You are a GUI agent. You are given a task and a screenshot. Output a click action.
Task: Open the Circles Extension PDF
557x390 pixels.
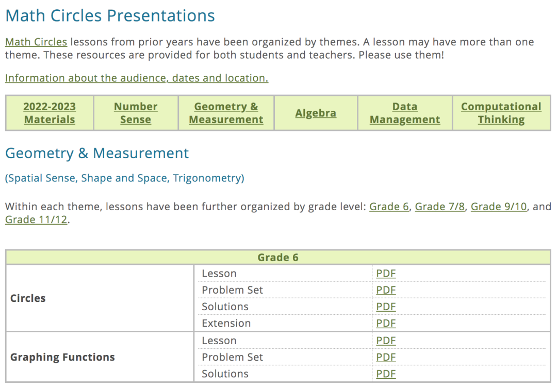[x=386, y=324]
